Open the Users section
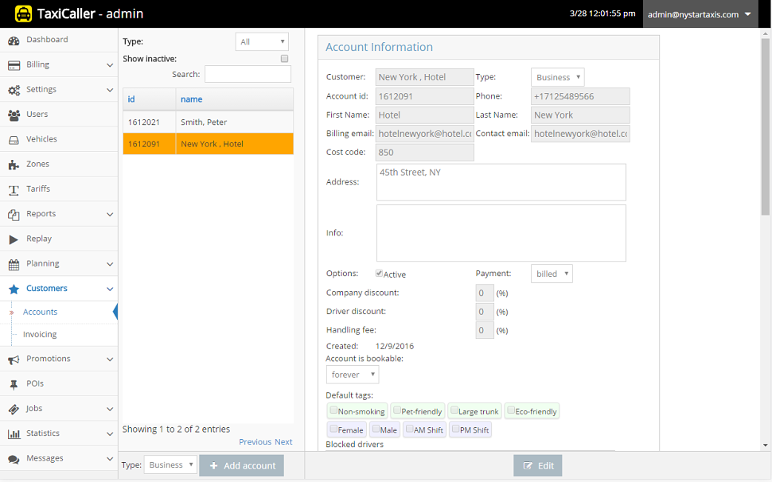Image resolution: width=772 pixels, height=482 pixels. pyautogui.click(x=38, y=114)
